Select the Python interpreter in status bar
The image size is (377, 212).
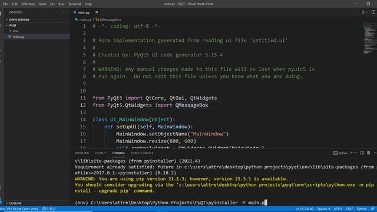19,209
